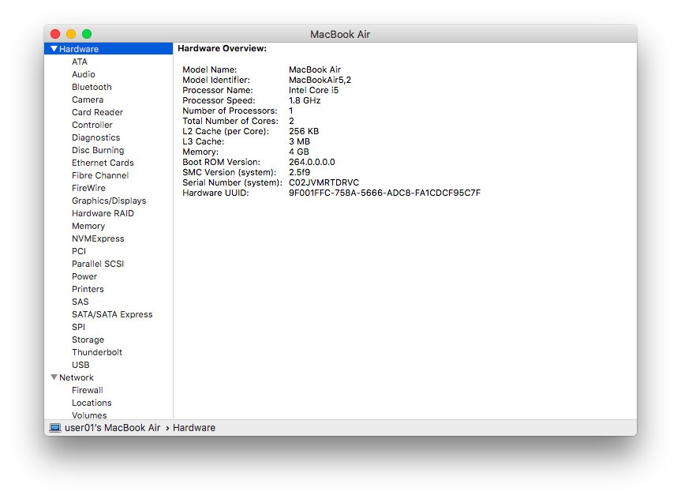This screenshot has width=681, height=499.
Task: Open the Memory sidebar entry
Action: [x=88, y=226]
